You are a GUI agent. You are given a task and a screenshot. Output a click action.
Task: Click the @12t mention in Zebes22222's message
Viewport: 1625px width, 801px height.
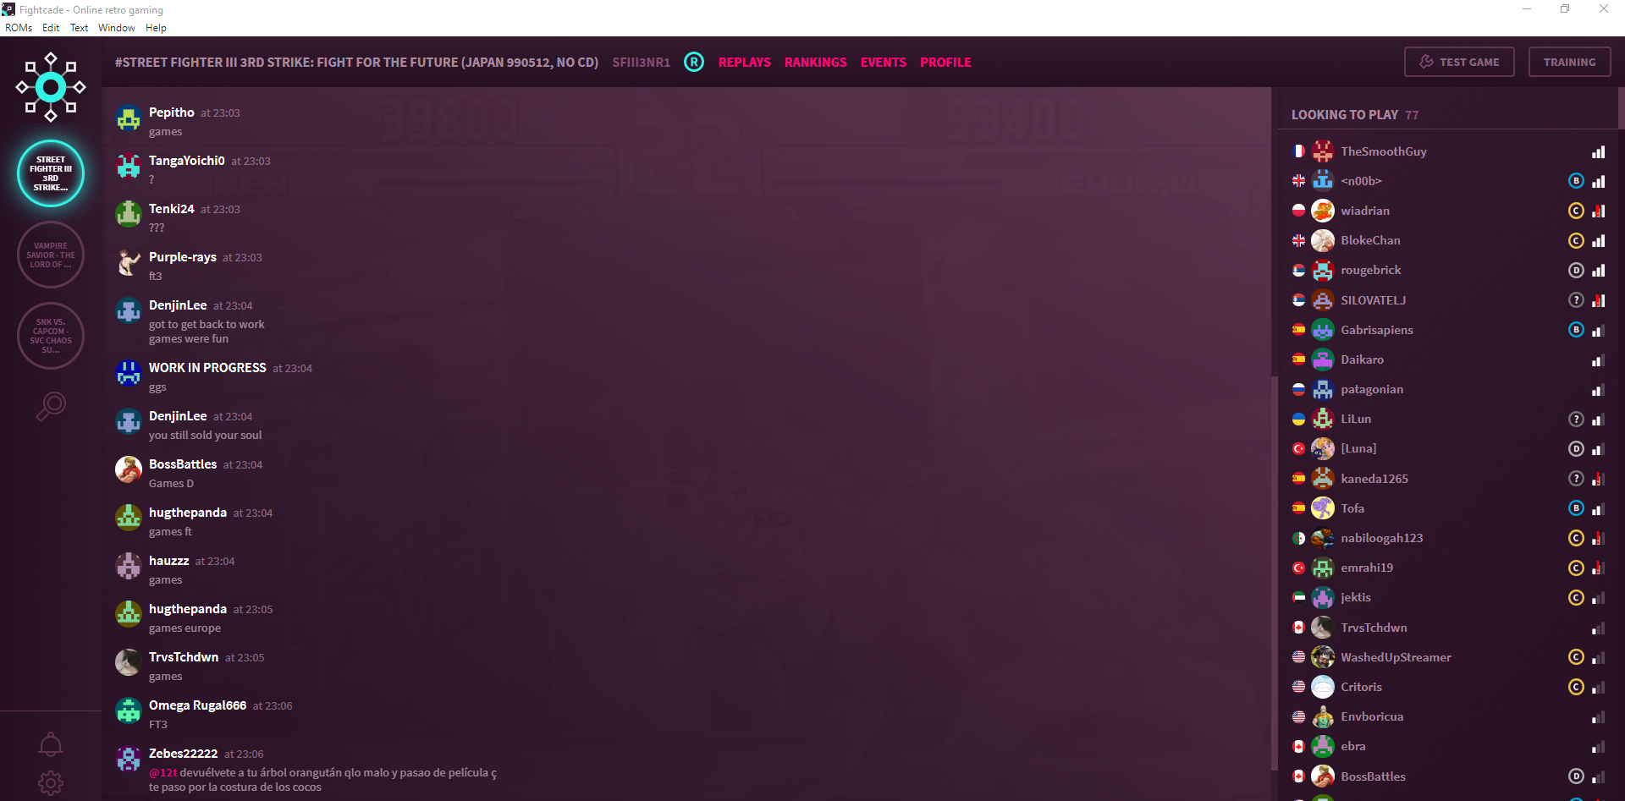pos(163,773)
